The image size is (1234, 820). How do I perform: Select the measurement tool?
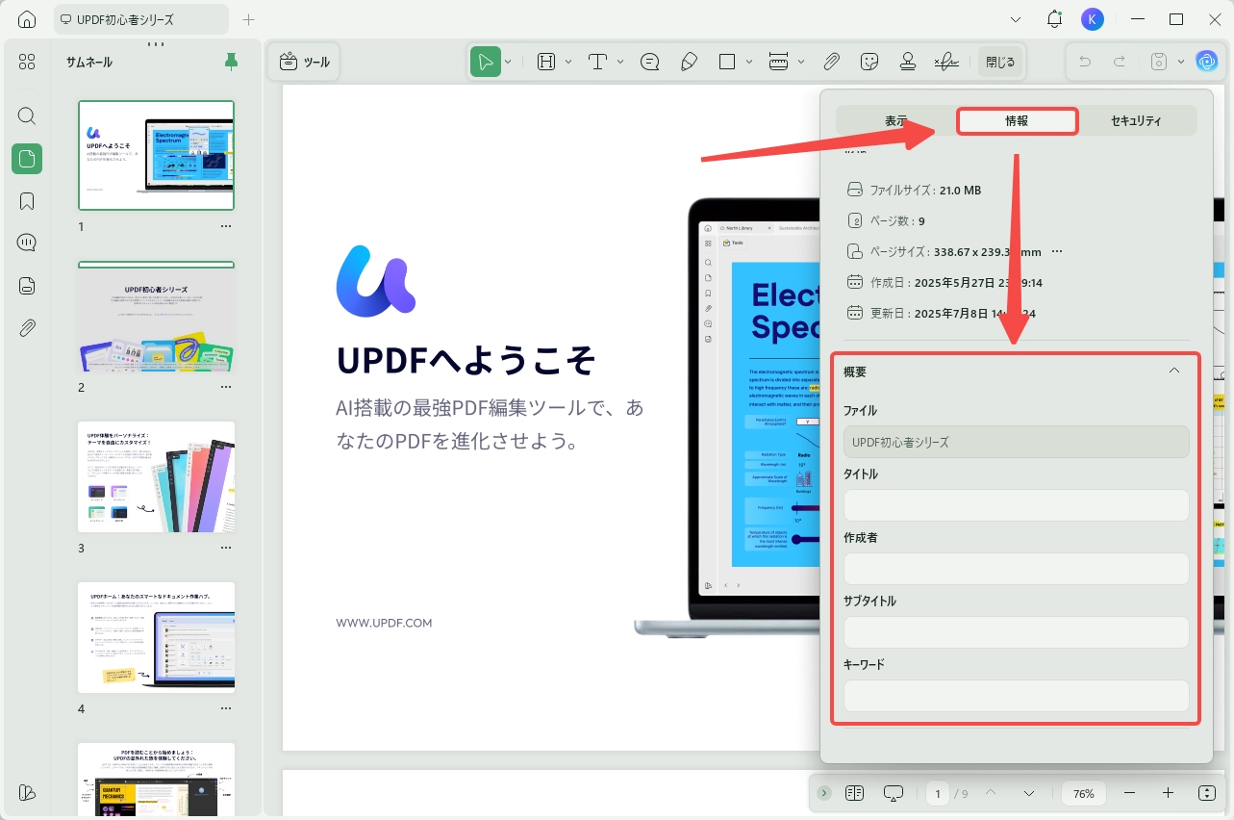pyautogui.click(x=779, y=62)
